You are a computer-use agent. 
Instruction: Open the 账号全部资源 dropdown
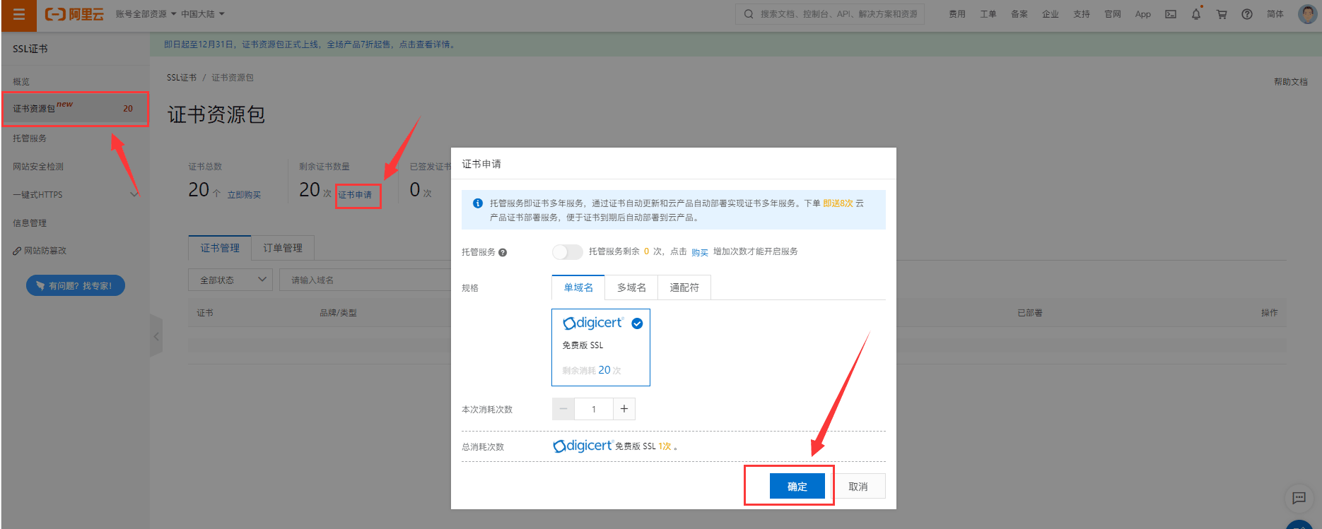(146, 14)
